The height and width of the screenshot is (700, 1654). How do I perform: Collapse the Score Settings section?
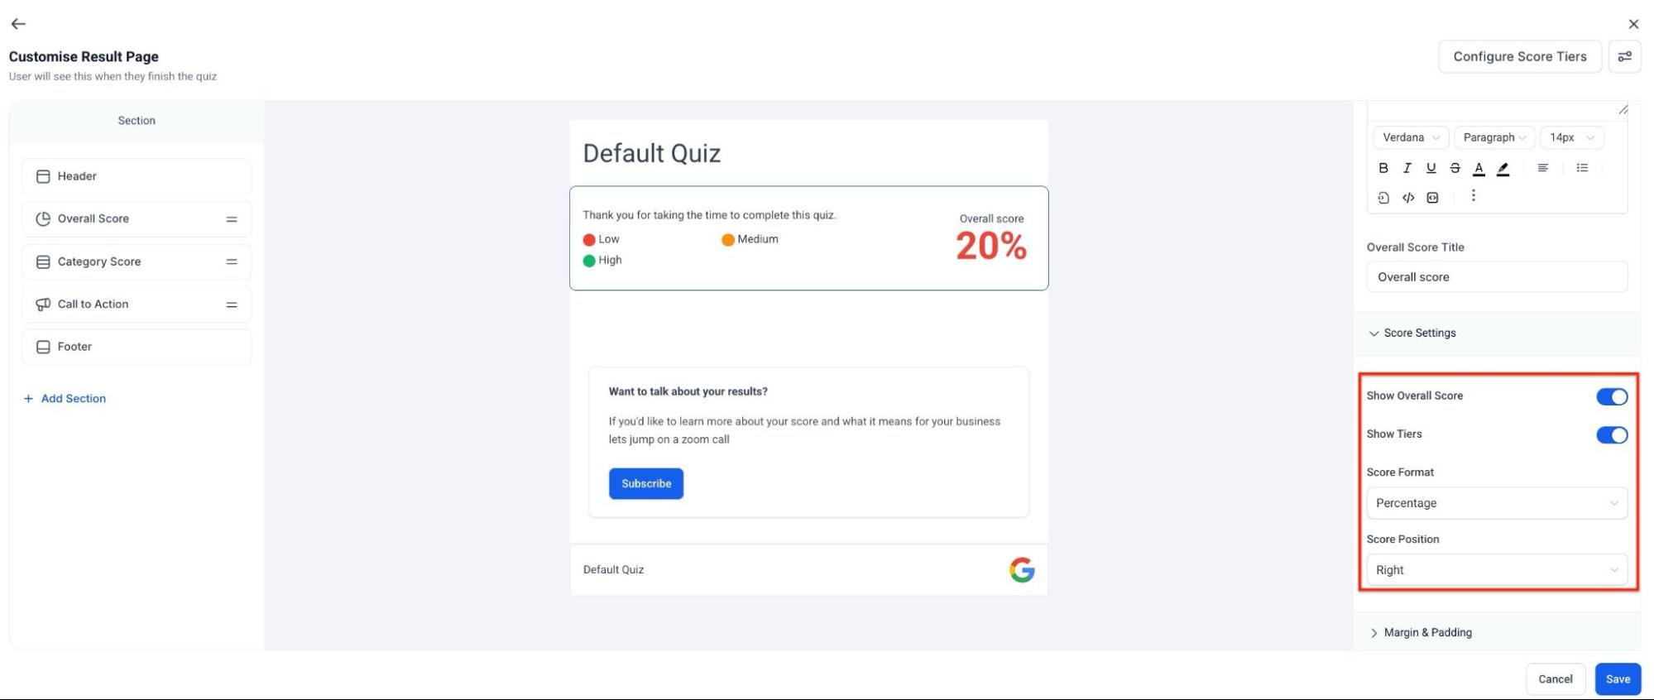click(1419, 333)
